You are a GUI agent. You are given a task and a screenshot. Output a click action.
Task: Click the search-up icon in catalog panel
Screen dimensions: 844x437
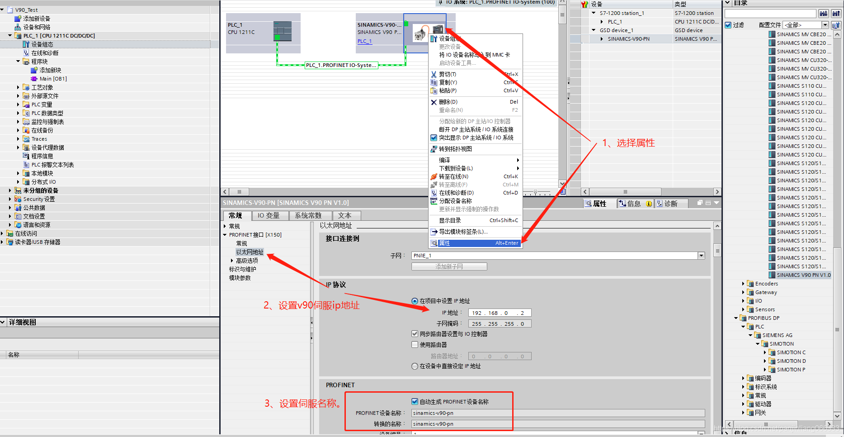coord(836,14)
